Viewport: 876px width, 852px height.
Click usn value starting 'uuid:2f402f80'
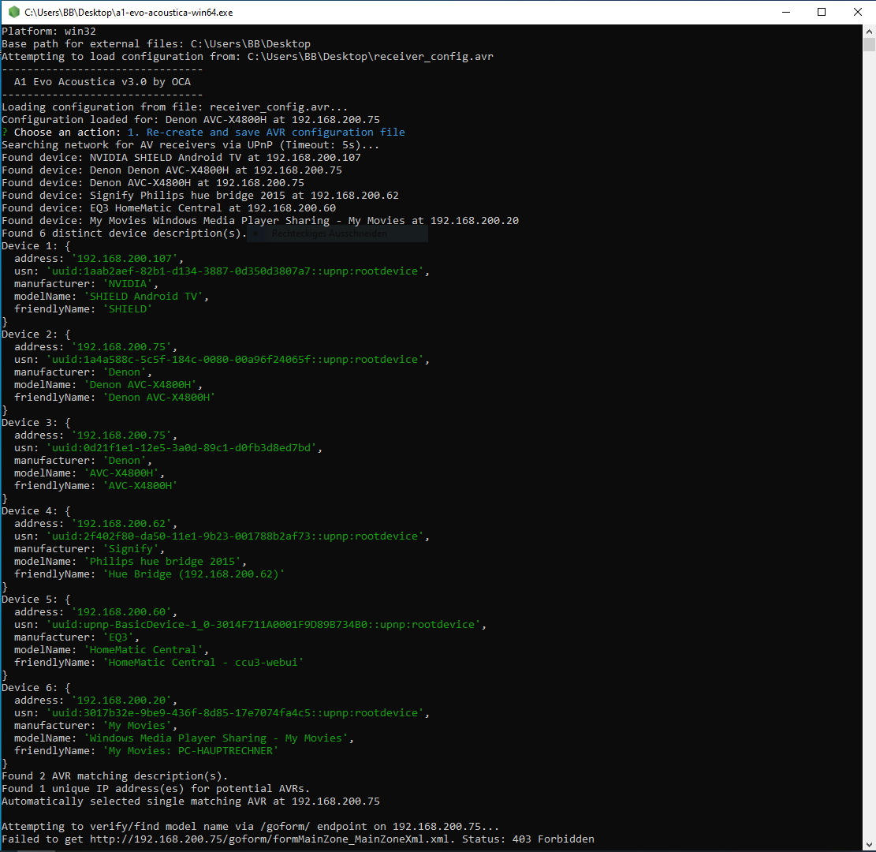(235, 536)
